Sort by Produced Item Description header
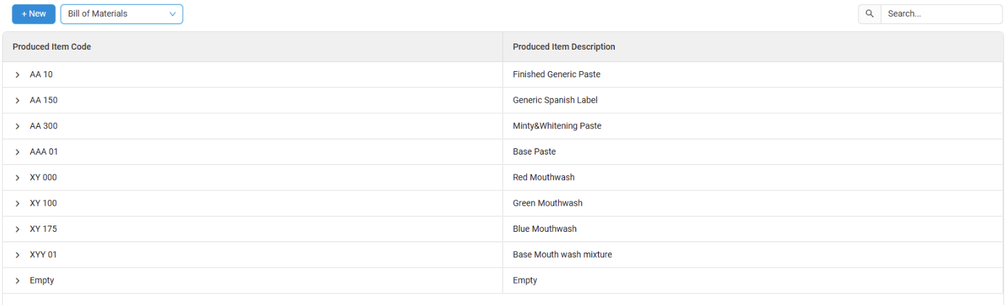The image size is (1008, 305). point(564,47)
